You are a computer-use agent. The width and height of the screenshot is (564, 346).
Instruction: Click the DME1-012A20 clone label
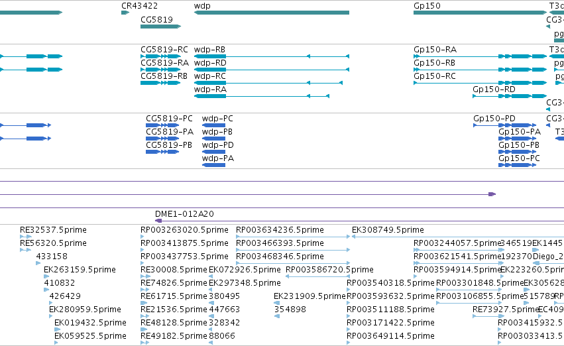[x=184, y=214]
